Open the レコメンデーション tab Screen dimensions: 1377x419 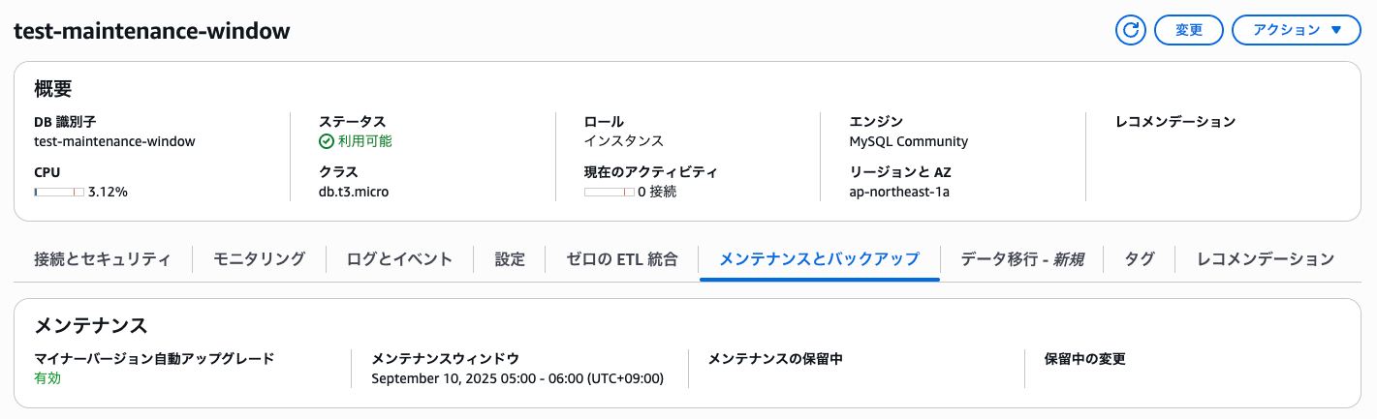[x=1266, y=259]
